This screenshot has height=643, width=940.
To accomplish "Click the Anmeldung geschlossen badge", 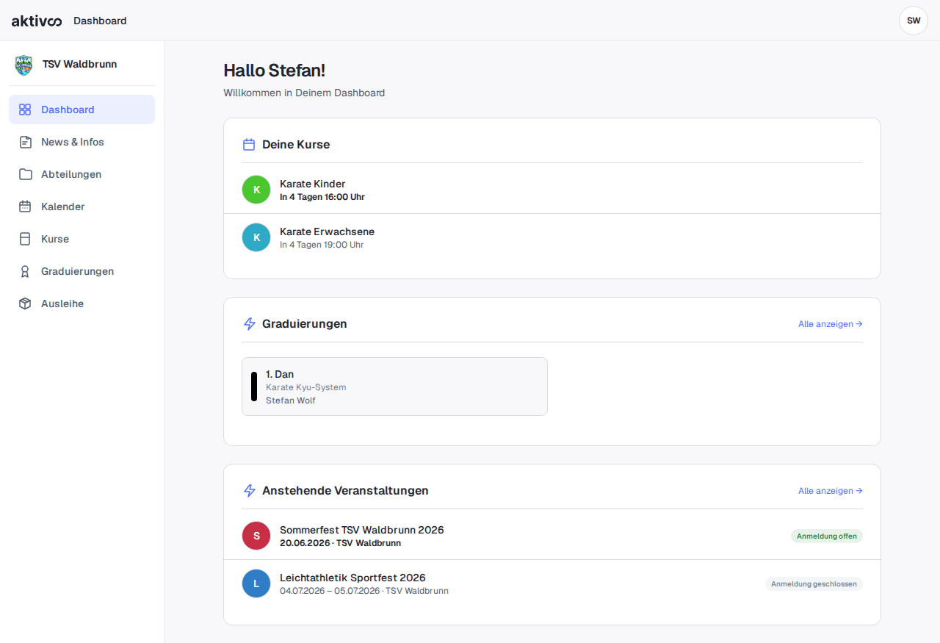I will pos(814,583).
